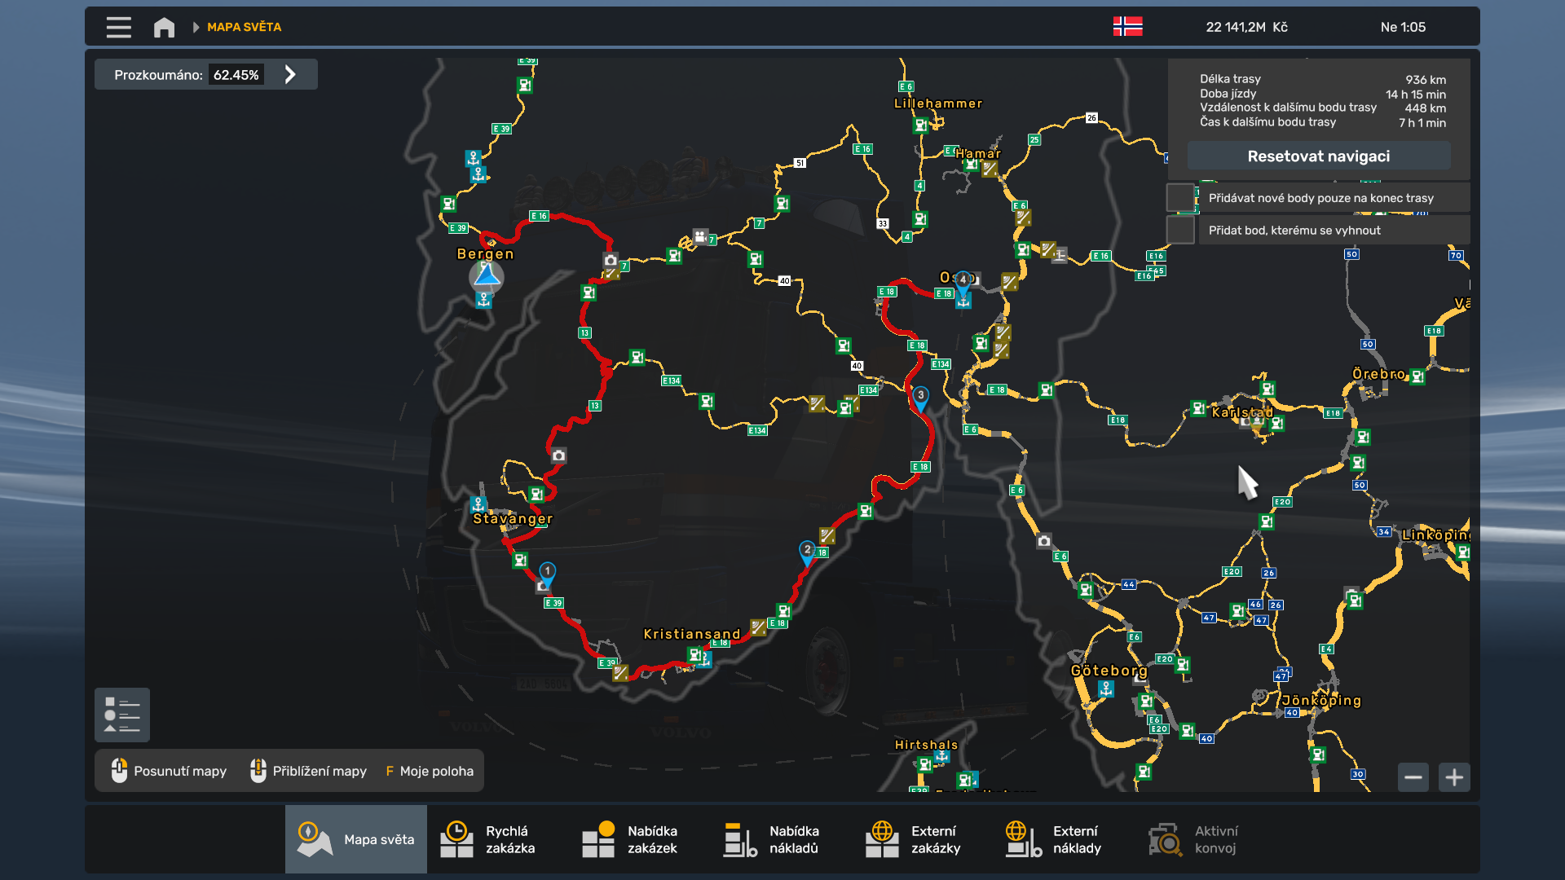Viewport: 1565px width, 880px height.
Task: Click player truck position arrow near Bergen
Action: click(x=487, y=275)
